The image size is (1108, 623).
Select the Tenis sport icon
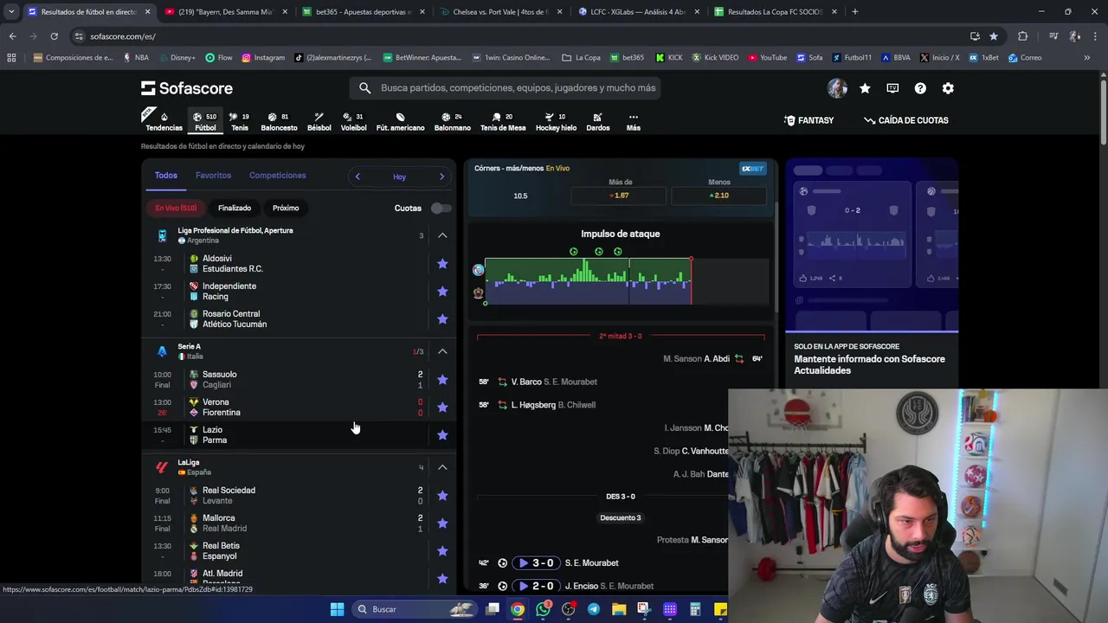240,121
